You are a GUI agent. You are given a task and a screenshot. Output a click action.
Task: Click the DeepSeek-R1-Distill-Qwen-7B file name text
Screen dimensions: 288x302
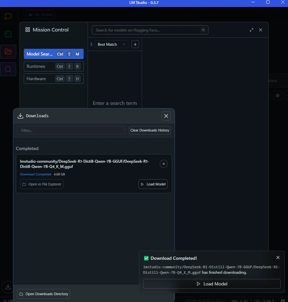[x=85, y=164]
